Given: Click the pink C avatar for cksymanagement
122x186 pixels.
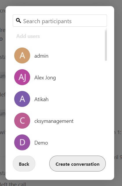Looking at the screenshot, I should (22, 121).
